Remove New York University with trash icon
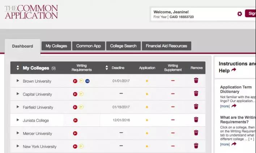The image size is (256, 153). coord(196,146)
